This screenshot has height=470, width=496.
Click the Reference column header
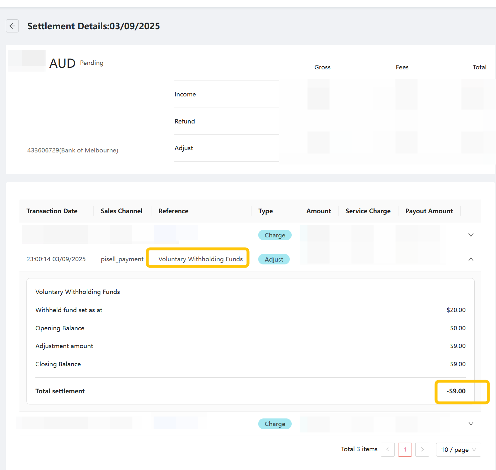point(173,211)
